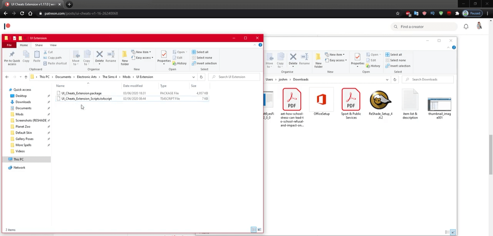
Task: Click Delete icon in UI Extension ribbon
Action: 99,57
